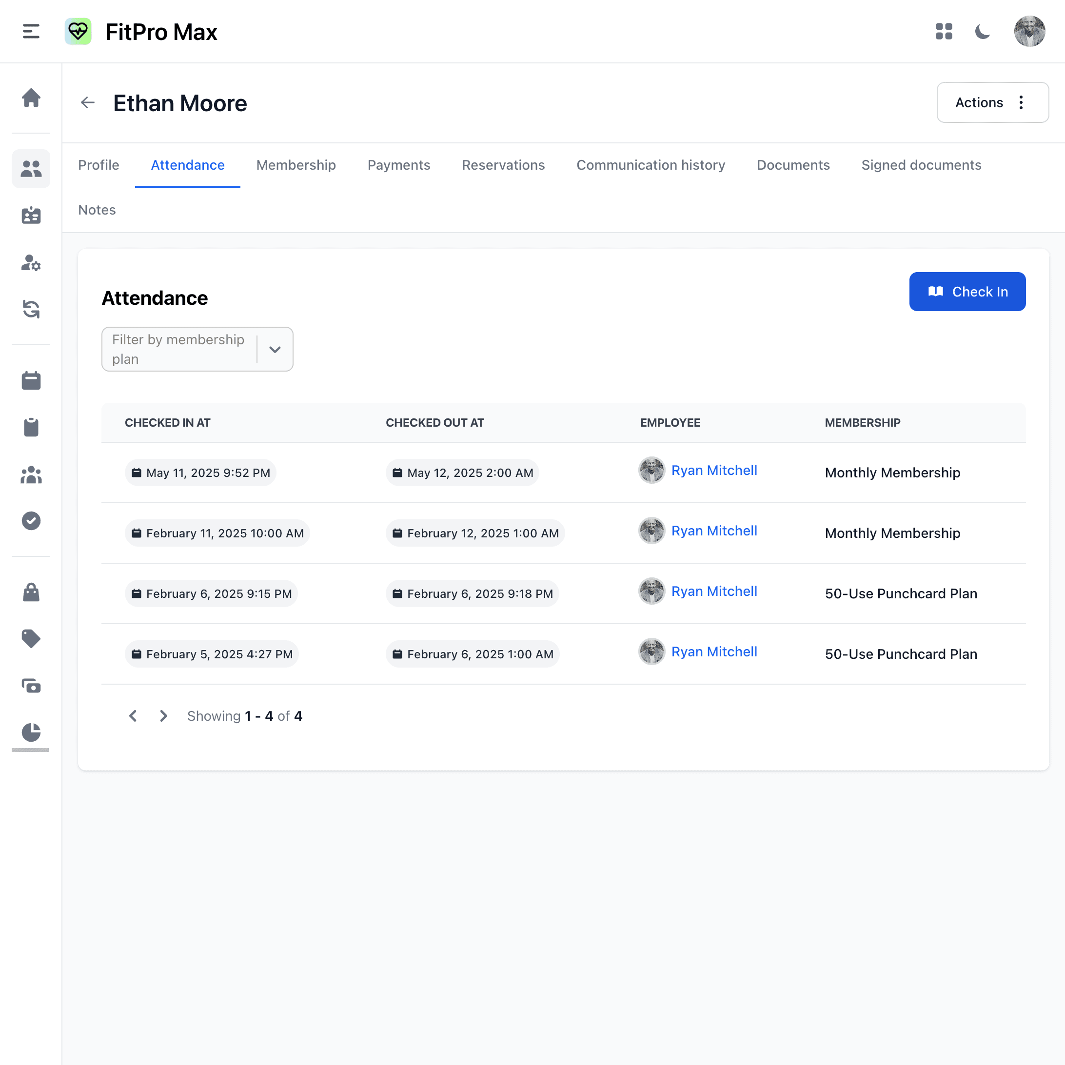Toggle the hamburger sidebar menu
This screenshot has height=1065, width=1065.
coord(31,31)
